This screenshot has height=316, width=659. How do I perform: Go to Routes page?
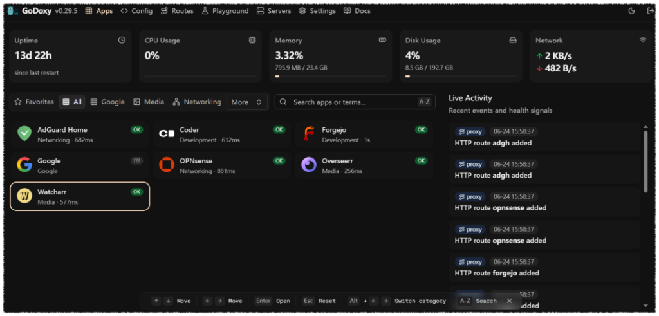177,11
